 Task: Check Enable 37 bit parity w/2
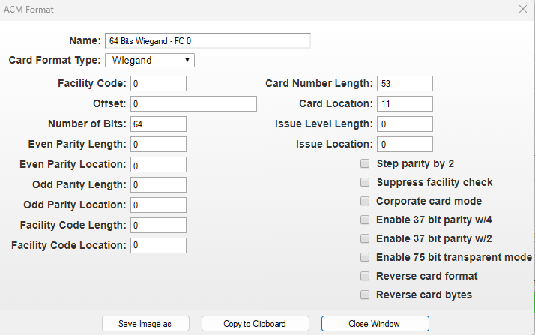tap(365, 238)
